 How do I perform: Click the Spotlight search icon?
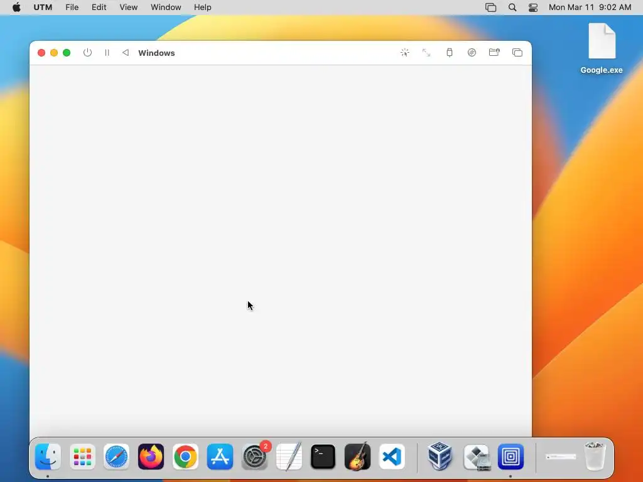coord(512,8)
